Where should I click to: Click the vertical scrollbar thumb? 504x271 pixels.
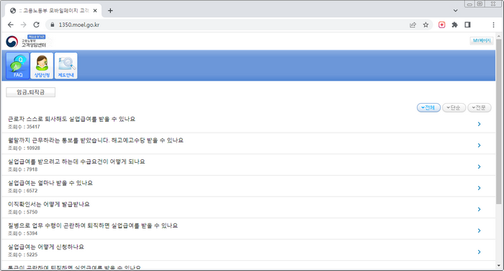click(x=498, y=122)
